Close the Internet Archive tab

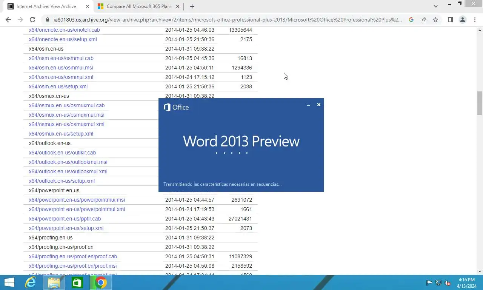(x=88, y=6)
